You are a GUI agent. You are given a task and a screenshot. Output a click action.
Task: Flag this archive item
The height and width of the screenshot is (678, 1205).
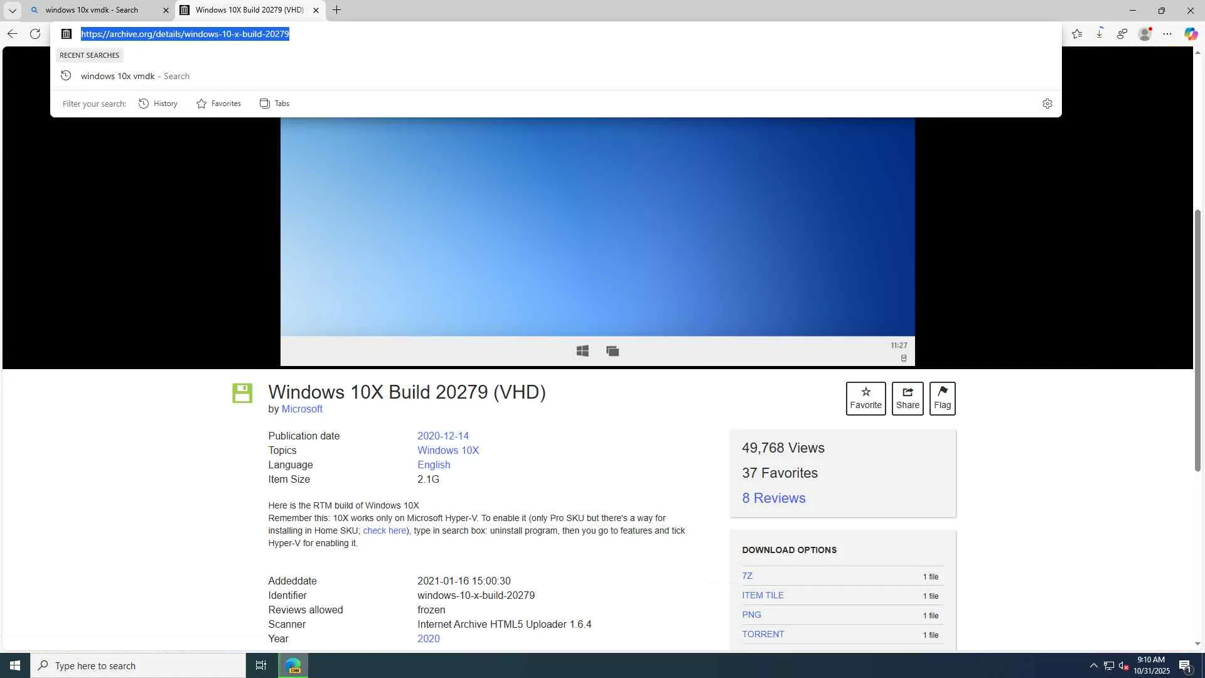pyautogui.click(x=942, y=398)
